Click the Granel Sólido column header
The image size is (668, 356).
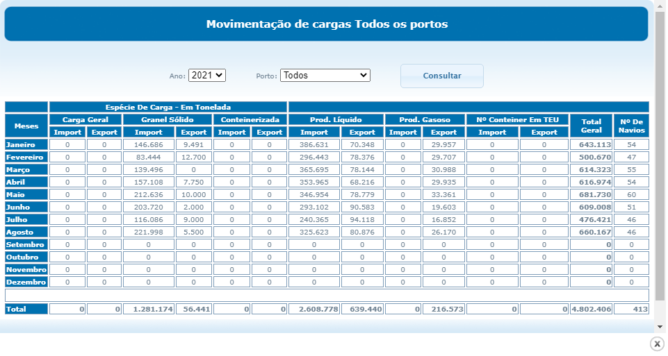[x=168, y=119]
